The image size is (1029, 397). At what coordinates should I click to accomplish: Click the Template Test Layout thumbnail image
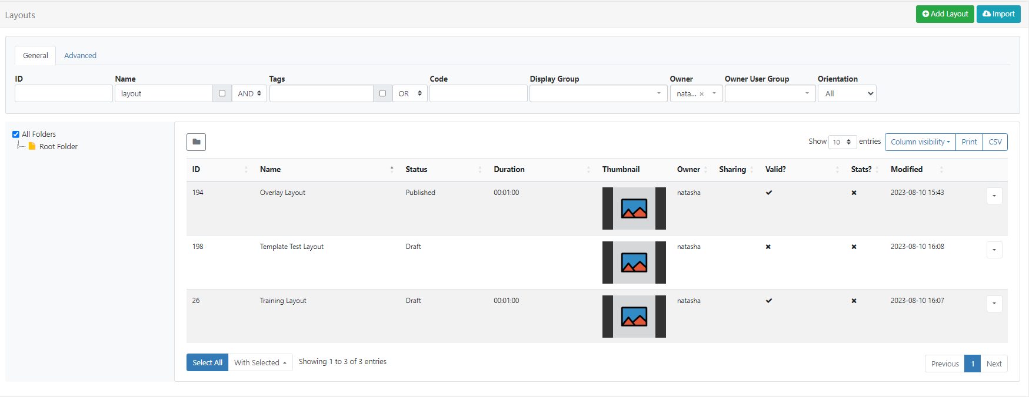click(634, 263)
